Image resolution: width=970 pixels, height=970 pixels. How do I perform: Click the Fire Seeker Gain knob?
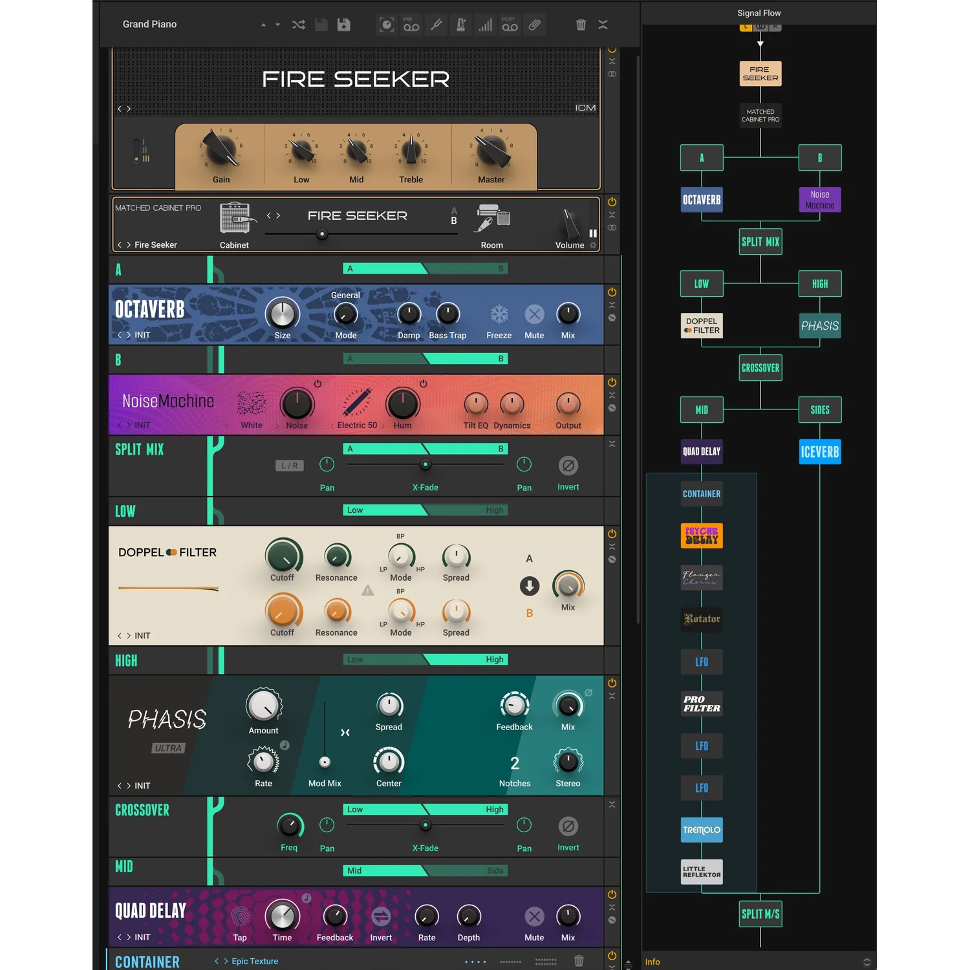coord(221,149)
